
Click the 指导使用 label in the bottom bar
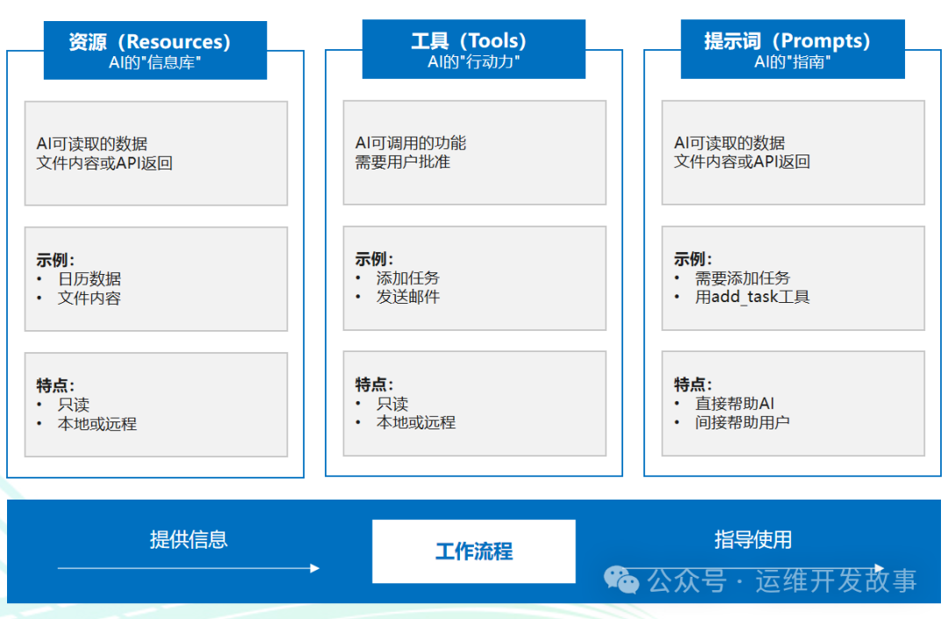tap(753, 540)
